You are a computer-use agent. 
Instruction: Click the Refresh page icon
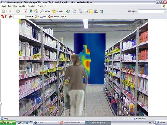click(31, 11)
